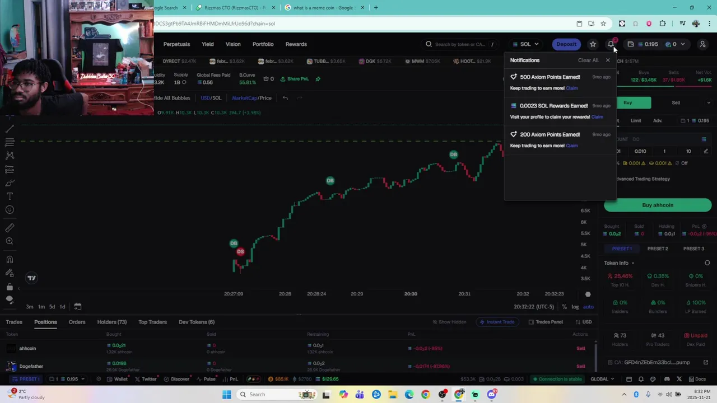Screen dimensions: 717x403
Task: Select the ruler measure tool
Action: click(x=10, y=228)
